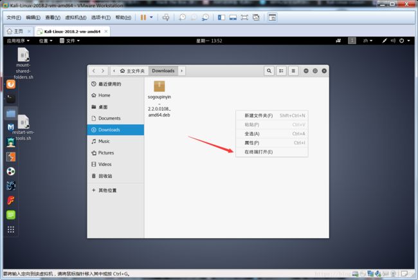The height and width of the screenshot is (280, 418).
Task: Open Music in the sidebar
Action: point(116,141)
